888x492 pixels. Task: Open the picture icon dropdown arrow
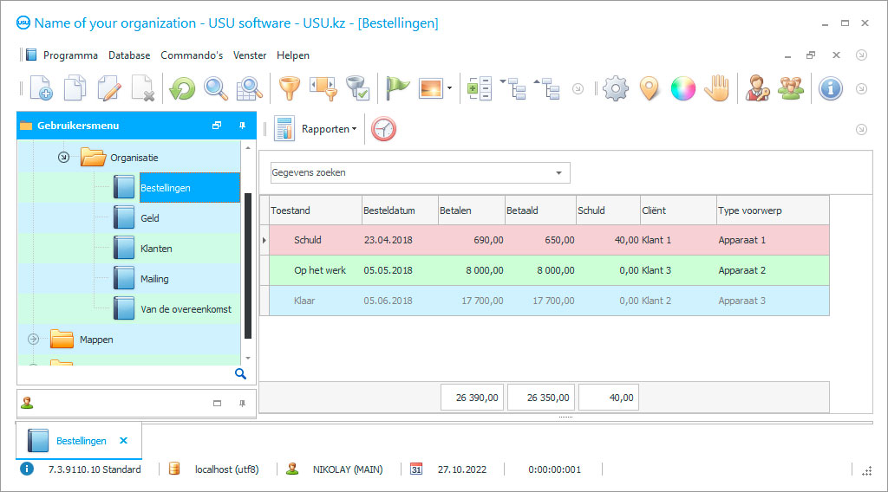[450, 88]
